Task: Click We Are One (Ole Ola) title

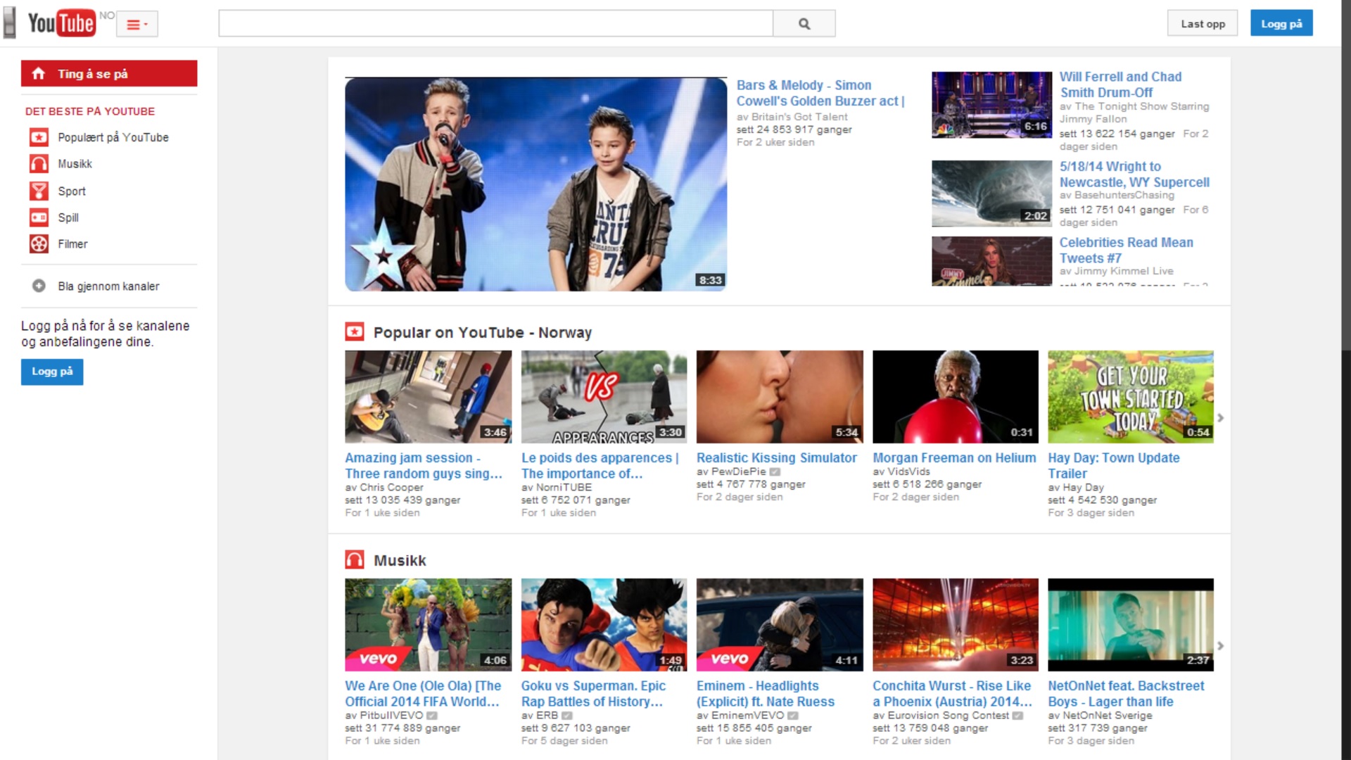Action: click(423, 693)
